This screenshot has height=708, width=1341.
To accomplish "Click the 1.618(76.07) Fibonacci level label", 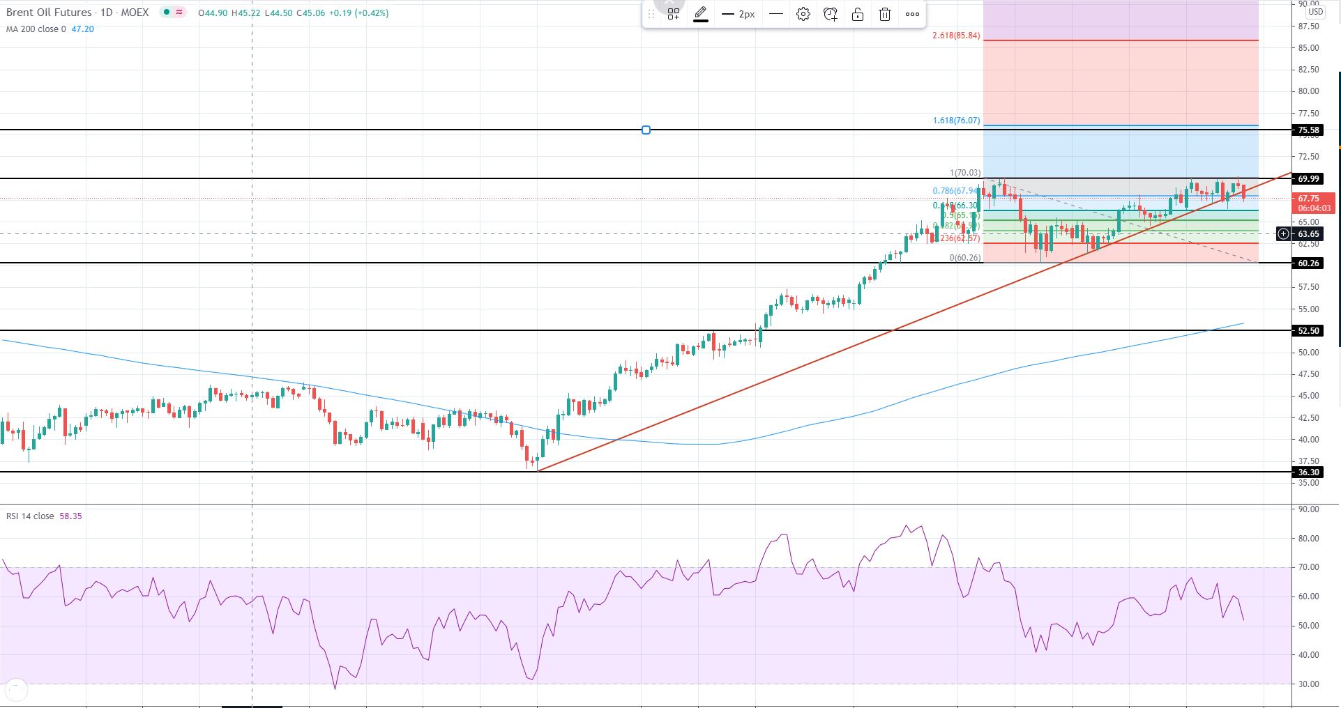I will [x=956, y=121].
